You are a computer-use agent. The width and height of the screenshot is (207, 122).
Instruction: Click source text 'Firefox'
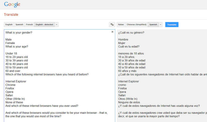(x=10, y=88)
